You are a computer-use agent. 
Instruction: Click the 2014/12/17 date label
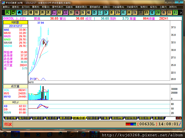click(16, 26)
